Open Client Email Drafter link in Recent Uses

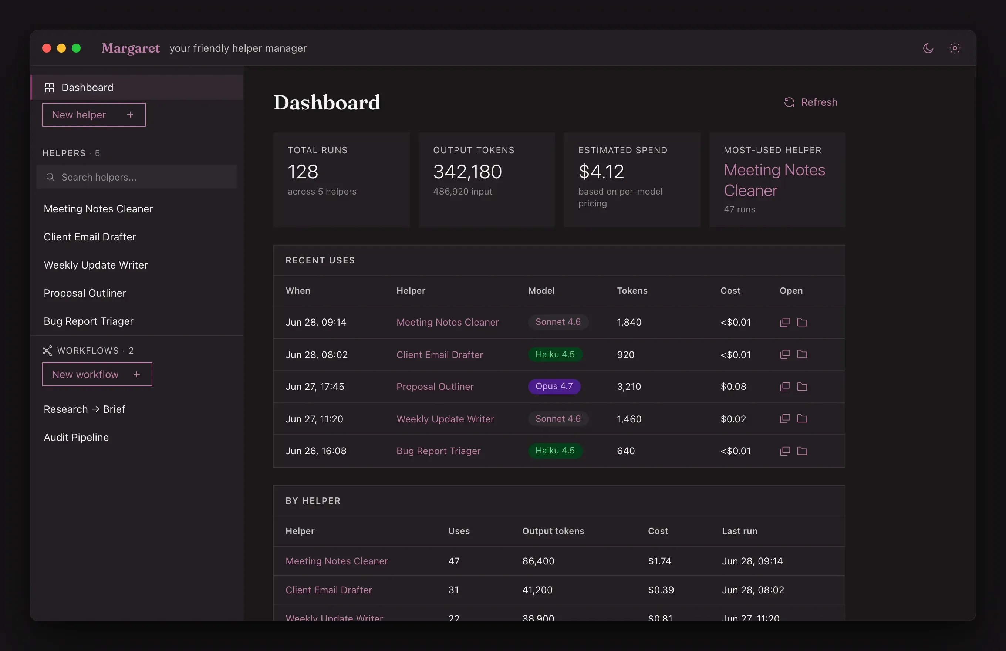pos(440,354)
